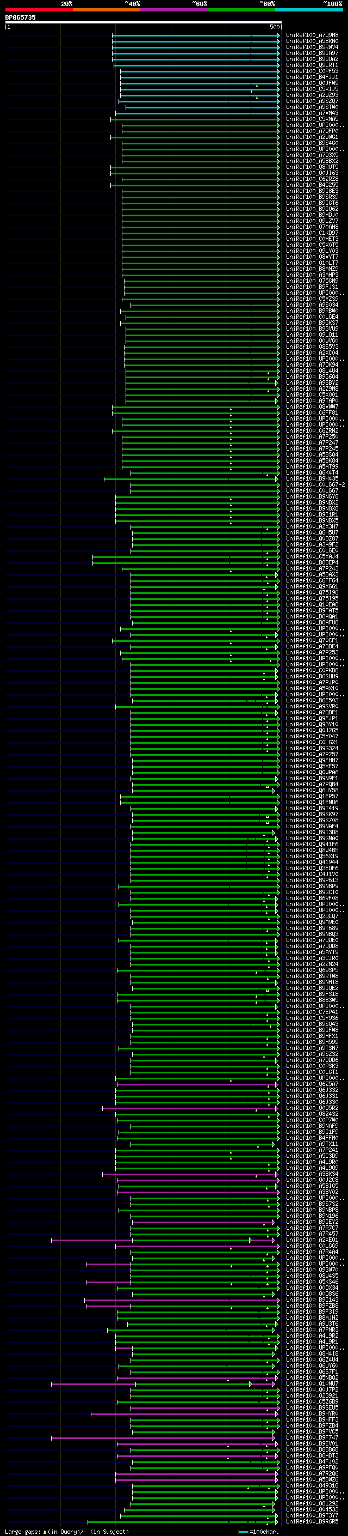The height and width of the screenshot is (1536, 348).
Task: Select the UniRef100_A9STW0 label
Action: (x=312, y=107)
